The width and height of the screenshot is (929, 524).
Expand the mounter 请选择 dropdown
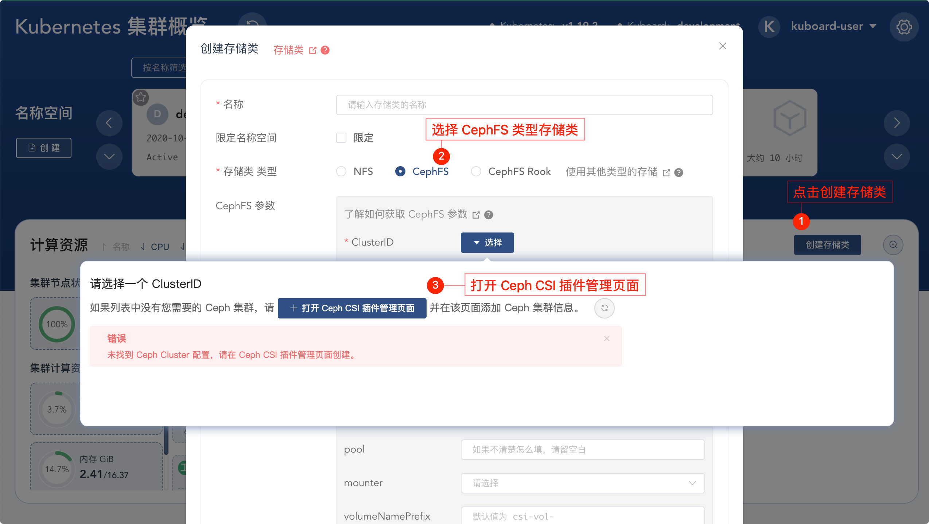click(582, 483)
